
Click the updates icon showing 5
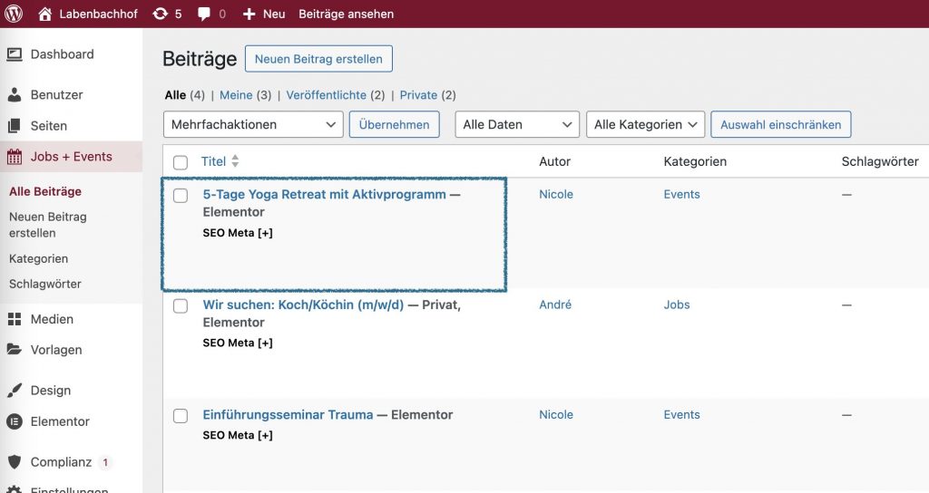pos(161,14)
